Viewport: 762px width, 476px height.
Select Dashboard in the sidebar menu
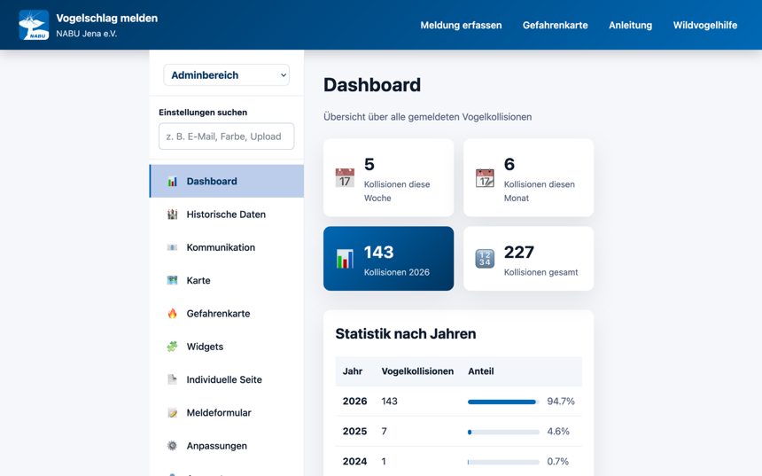(x=227, y=182)
